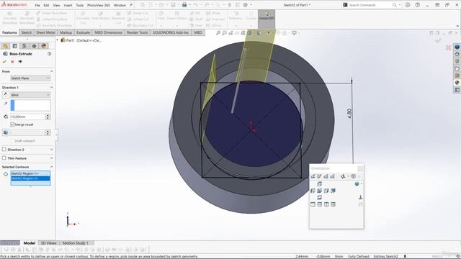Select Sketch2-Region<1> in contours list

30,173
